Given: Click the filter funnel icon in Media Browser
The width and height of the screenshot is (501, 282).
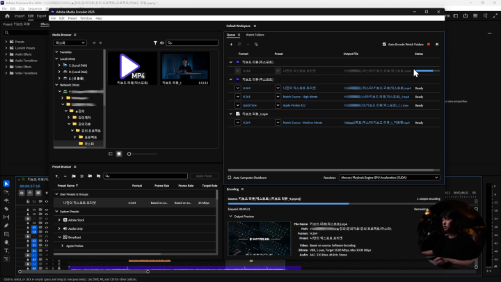Looking at the screenshot, I should tap(155, 42).
